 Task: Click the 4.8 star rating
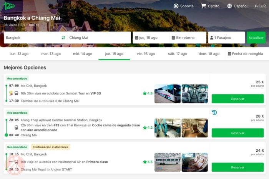[148, 93]
